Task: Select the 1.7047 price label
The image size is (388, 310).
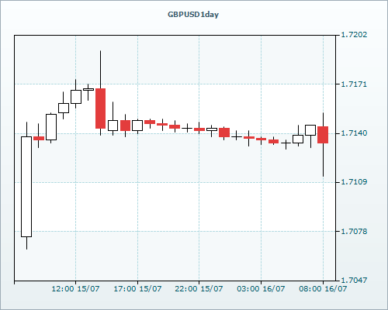Action: coord(354,281)
